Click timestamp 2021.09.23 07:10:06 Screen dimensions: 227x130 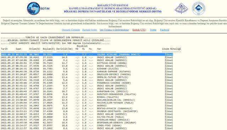point(14,60)
